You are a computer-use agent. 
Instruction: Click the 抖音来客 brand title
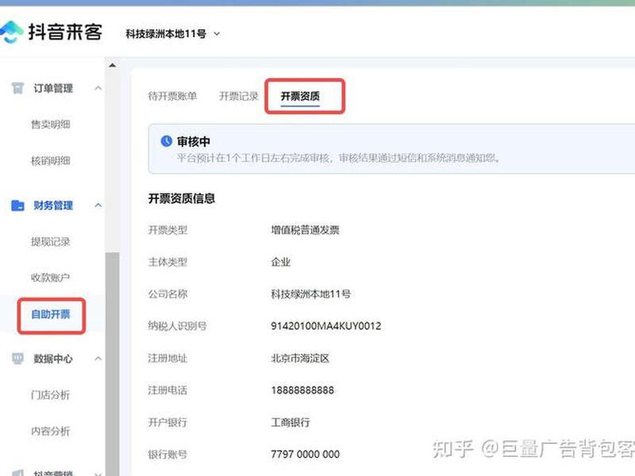tap(65, 32)
